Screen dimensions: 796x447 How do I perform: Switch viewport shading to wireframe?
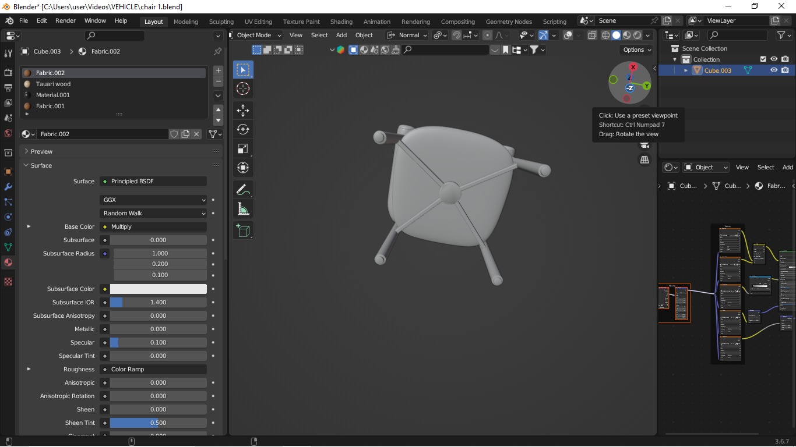tap(605, 36)
